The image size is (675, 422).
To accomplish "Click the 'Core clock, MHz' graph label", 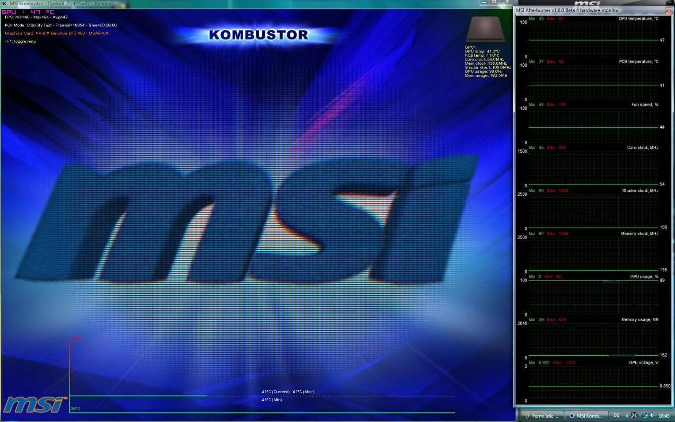I will [642, 148].
